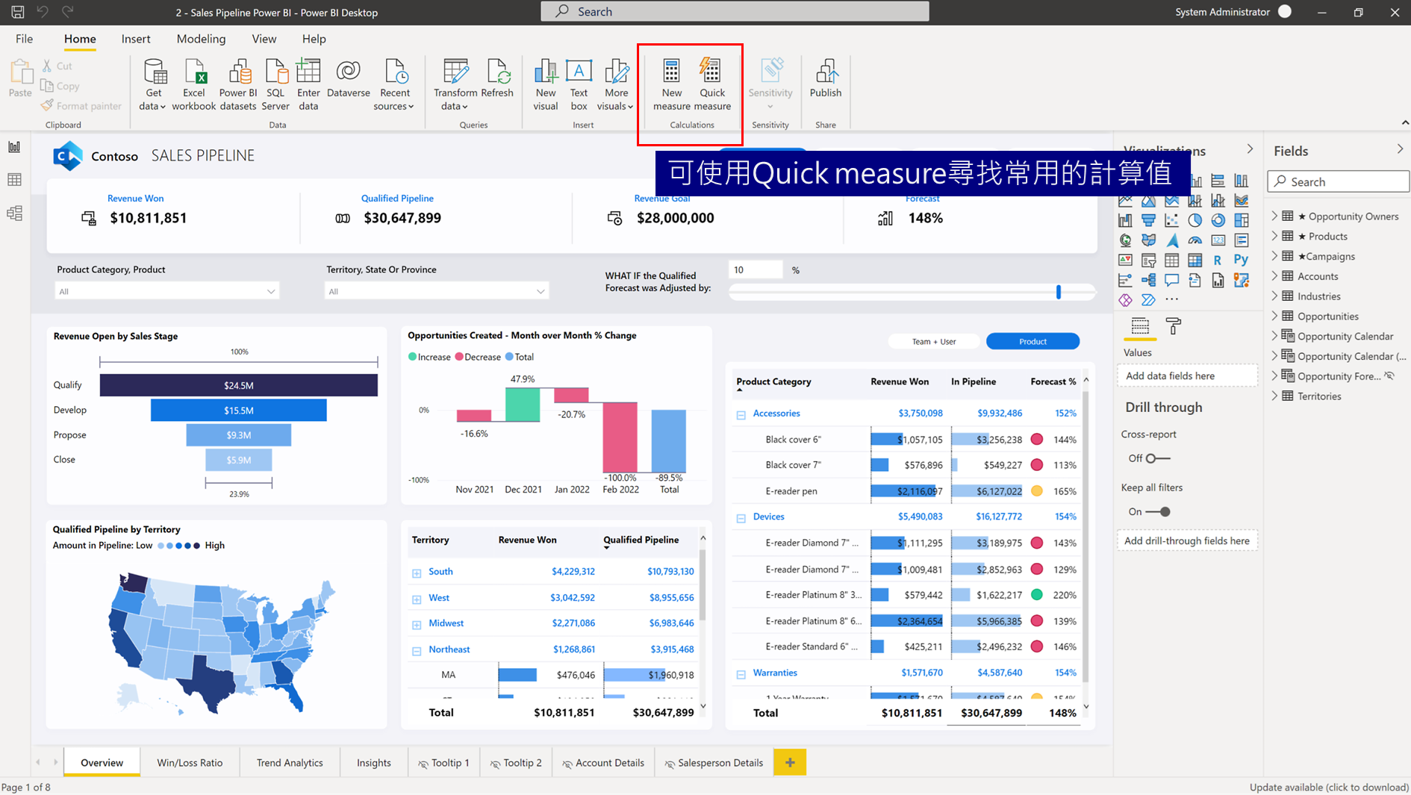Collapse the Devices category row
Image resolution: width=1411 pixels, height=795 pixels.
pos(741,517)
